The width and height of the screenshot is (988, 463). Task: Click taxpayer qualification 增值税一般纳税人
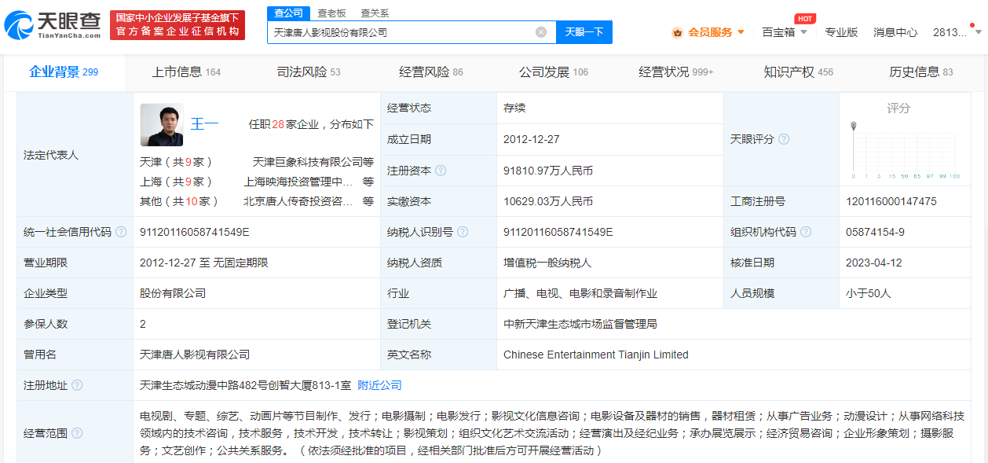point(547,263)
